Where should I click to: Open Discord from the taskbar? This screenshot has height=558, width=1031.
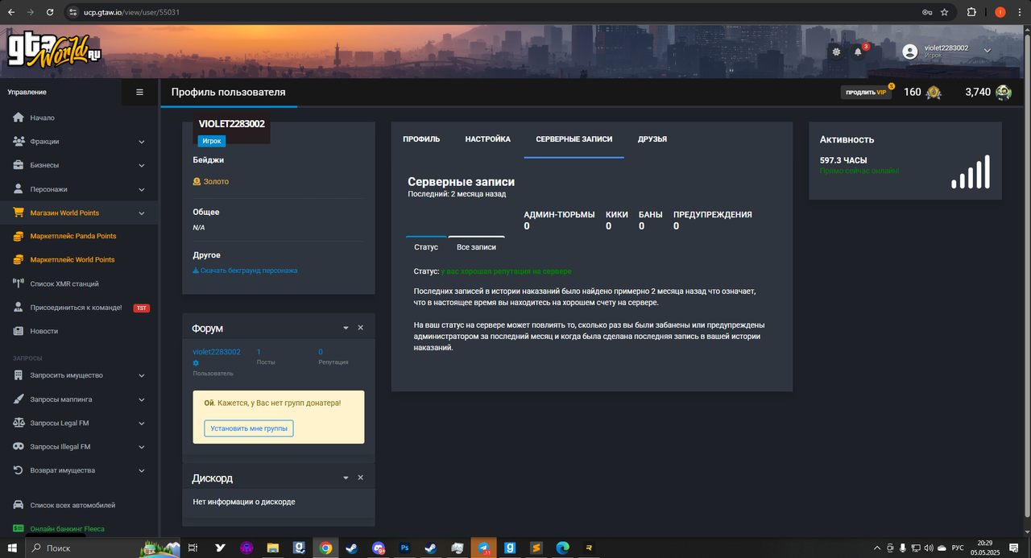(379, 548)
